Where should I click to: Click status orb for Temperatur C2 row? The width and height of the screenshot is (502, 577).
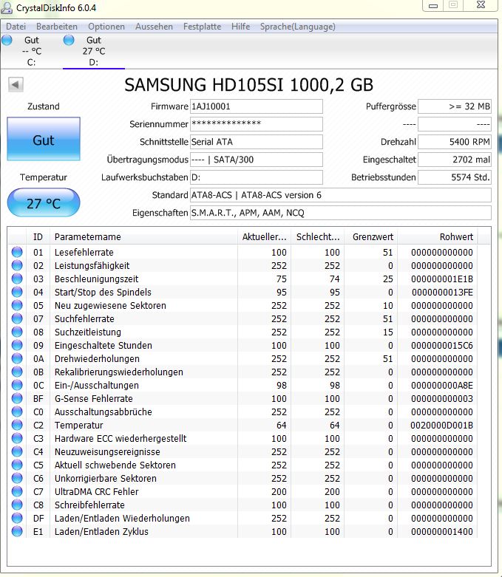click(17, 425)
